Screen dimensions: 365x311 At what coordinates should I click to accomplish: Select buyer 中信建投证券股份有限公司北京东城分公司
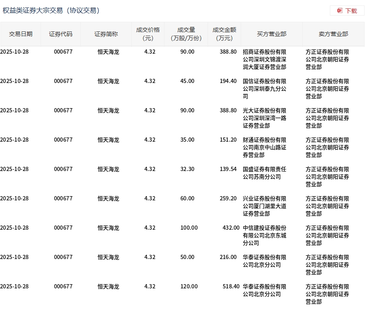pyautogui.click(x=265, y=236)
